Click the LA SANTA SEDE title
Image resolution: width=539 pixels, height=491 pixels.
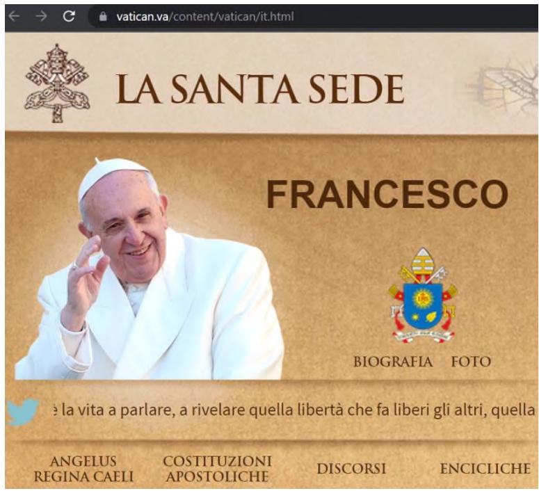coord(259,88)
